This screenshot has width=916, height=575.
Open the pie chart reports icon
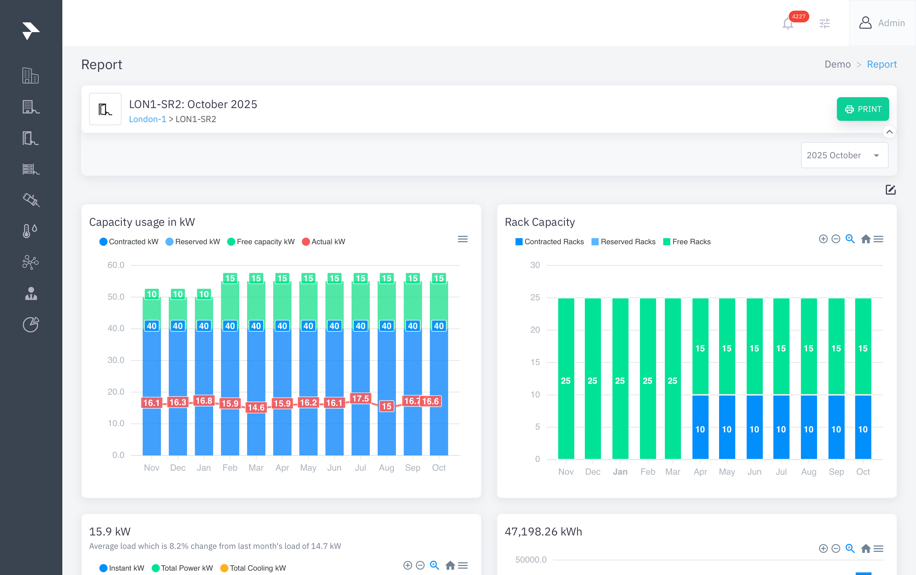click(x=31, y=324)
